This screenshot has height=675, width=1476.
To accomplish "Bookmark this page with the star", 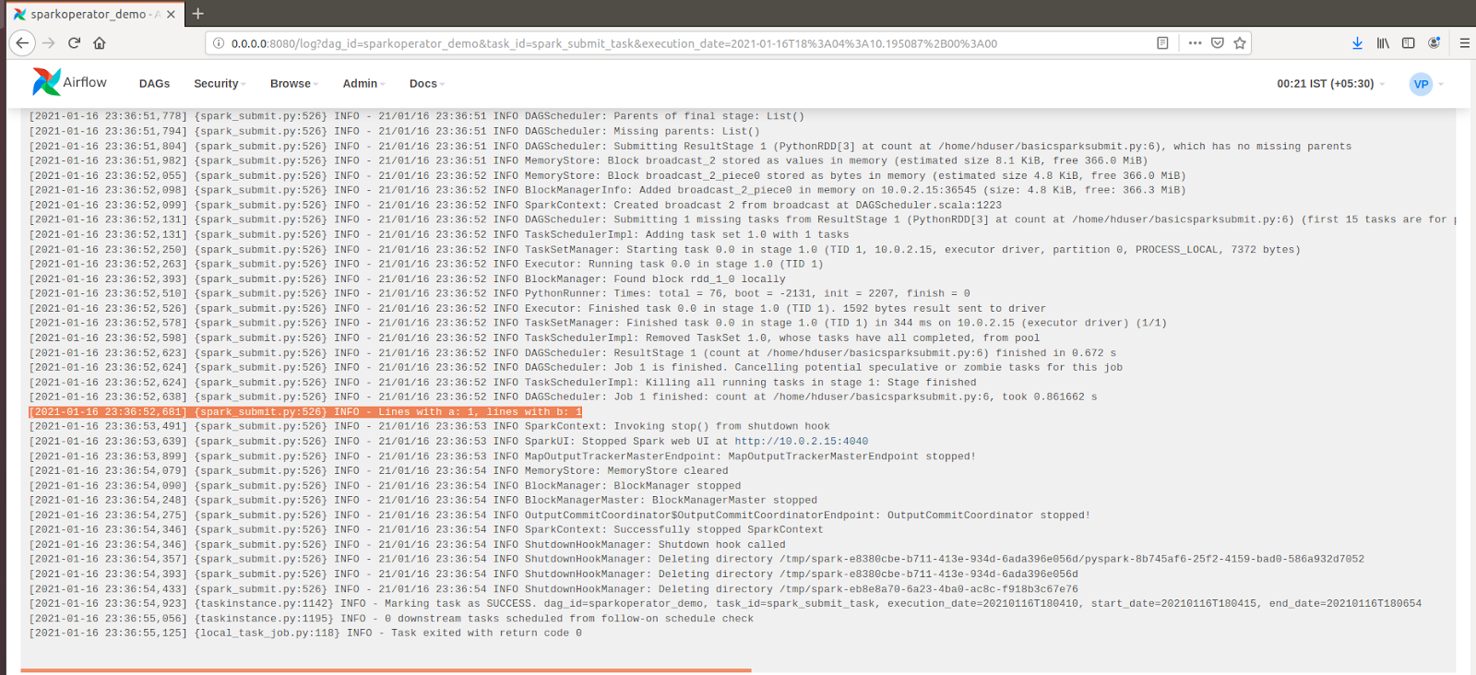I will [x=1240, y=42].
